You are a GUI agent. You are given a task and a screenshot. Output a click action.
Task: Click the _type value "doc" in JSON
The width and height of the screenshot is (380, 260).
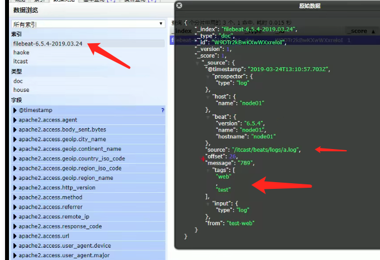tap(226, 36)
